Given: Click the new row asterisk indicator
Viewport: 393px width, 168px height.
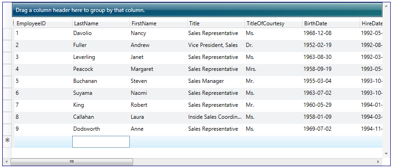Looking at the screenshot, I should click(x=7, y=140).
